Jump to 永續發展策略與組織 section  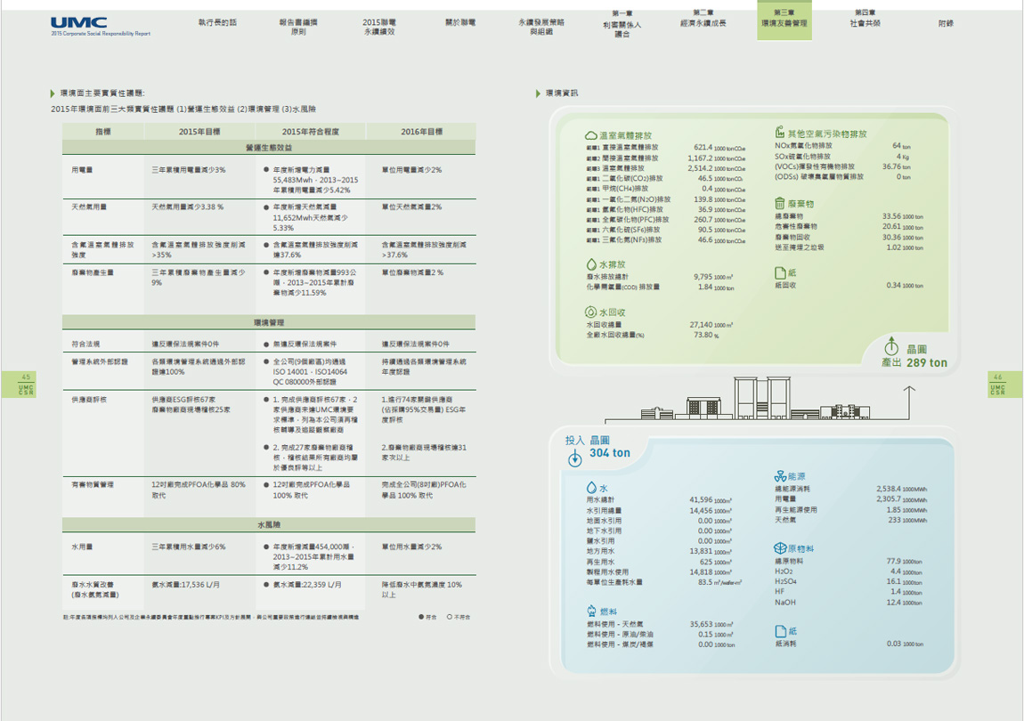(x=541, y=26)
